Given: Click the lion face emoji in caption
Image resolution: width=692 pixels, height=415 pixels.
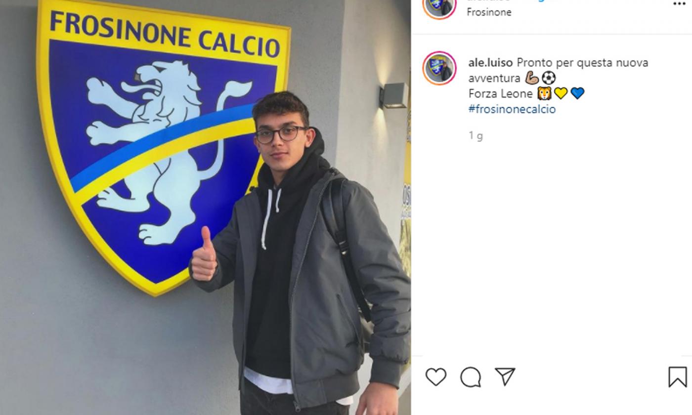Looking at the screenshot, I should 544,93.
